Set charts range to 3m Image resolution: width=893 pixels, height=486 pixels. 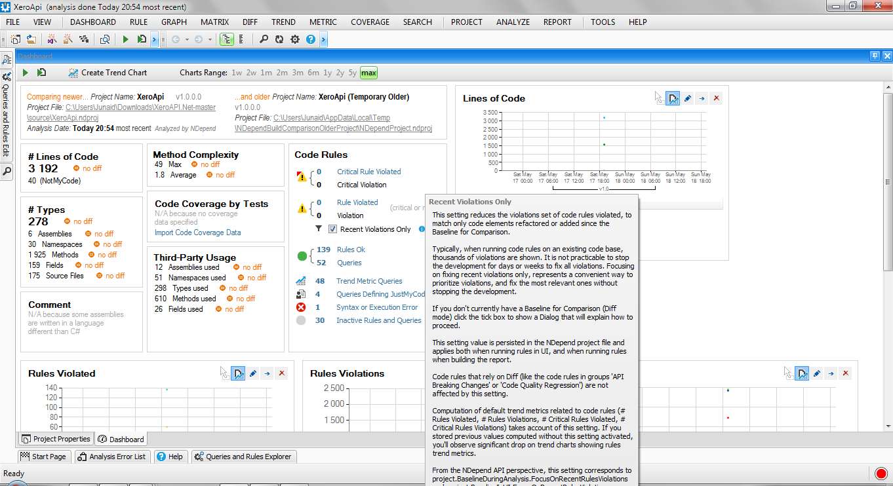click(x=298, y=73)
